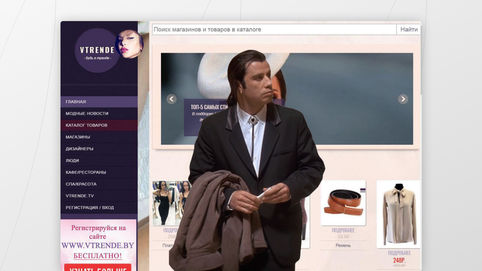This screenshot has width=482, height=271.
Task: Click the Ремень product name
Action: [343, 245]
